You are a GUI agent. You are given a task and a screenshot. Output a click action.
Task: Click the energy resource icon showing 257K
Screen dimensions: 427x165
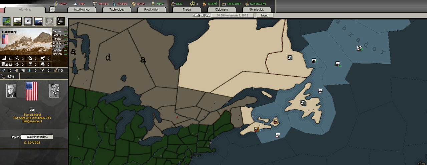(56, 4)
